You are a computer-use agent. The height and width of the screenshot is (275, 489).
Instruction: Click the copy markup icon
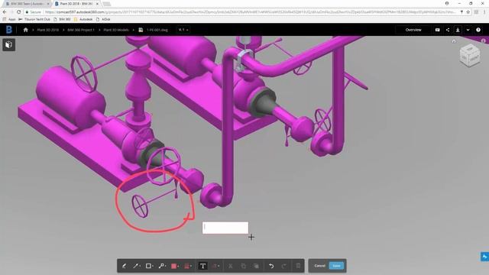click(243, 266)
